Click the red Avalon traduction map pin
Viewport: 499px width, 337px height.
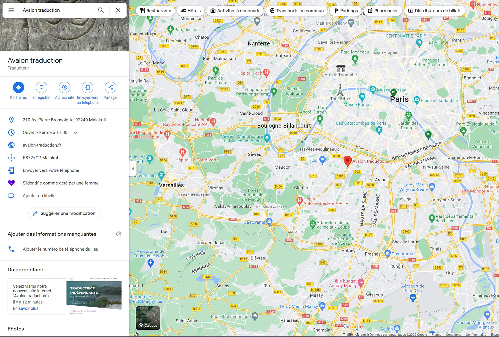pos(347,161)
